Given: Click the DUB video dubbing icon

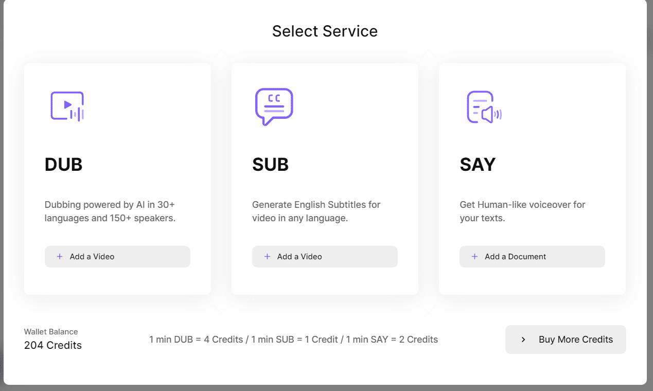Looking at the screenshot, I should (67, 106).
